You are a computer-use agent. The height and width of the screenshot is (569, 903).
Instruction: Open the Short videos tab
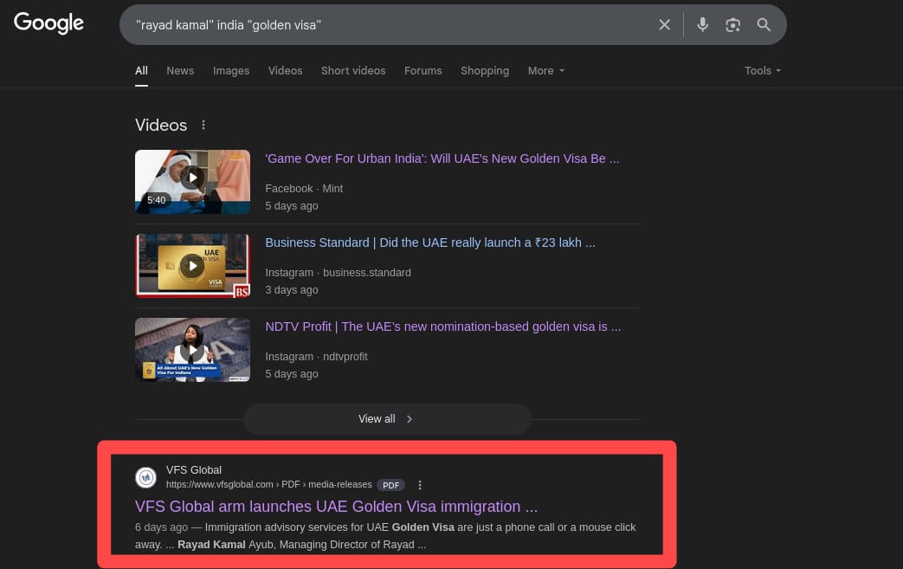tap(353, 71)
